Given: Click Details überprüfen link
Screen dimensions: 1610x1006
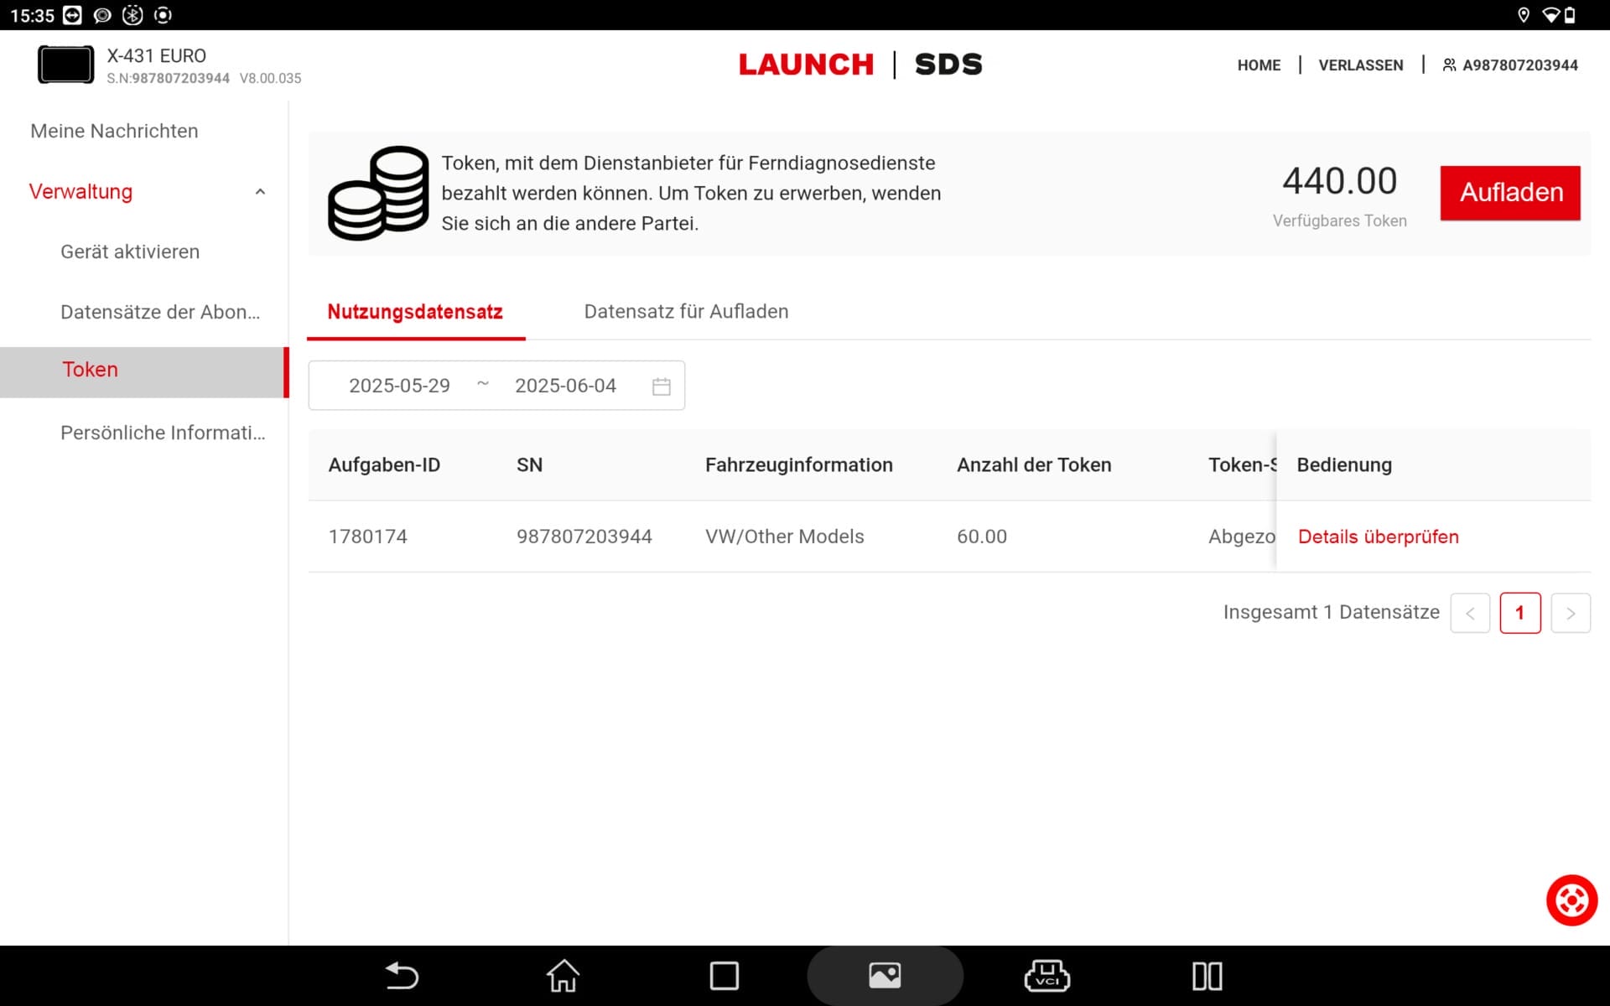Looking at the screenshot, I should point(1378,537).
